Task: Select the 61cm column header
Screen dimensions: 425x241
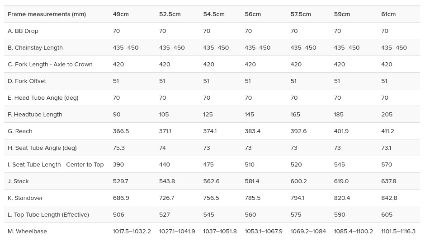Action: click(388, 14)
